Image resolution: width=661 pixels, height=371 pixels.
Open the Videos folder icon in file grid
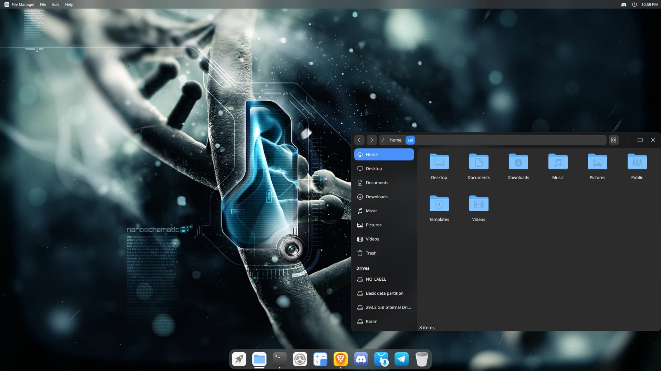coord(479,203)
